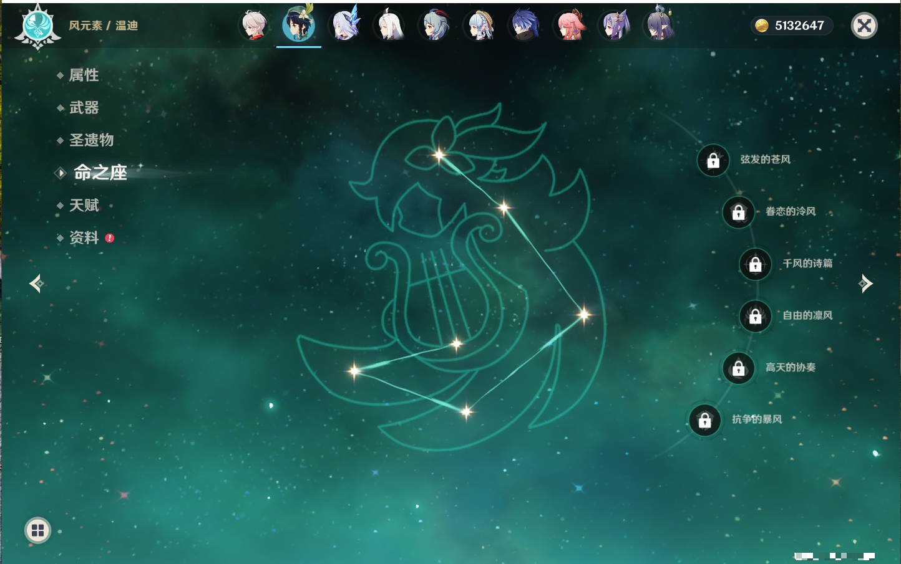901x564 pixels.
Task: Select the blue-haired avatar wearing a straw hat
Action: [480, 26]
